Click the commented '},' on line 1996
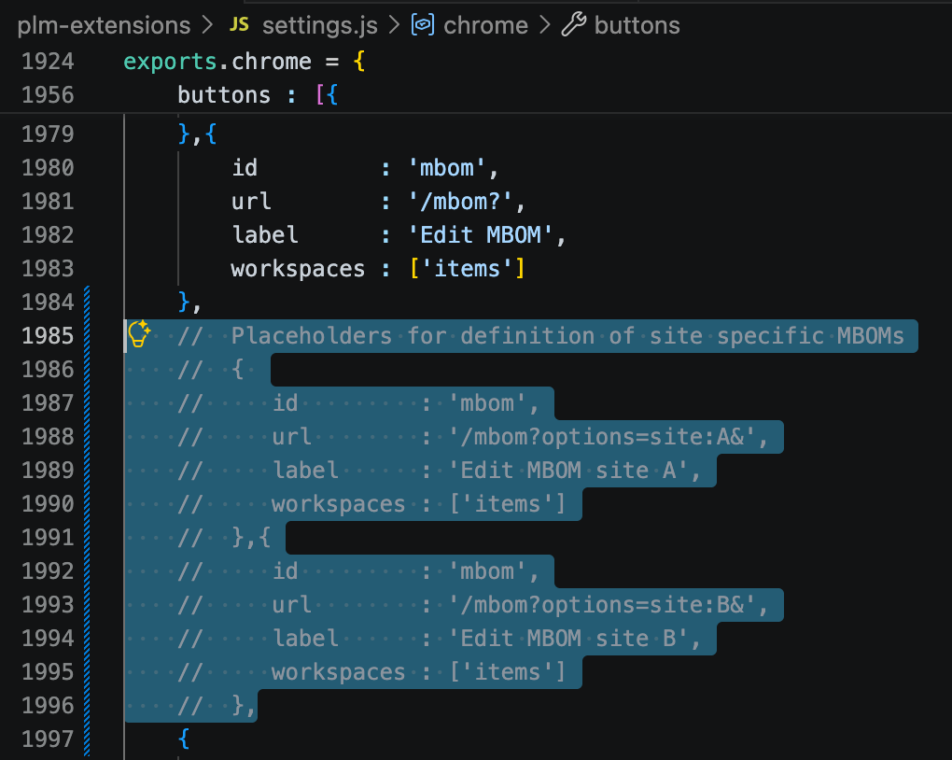This screenshot has width=952, height=760. [x=243, y=706]
